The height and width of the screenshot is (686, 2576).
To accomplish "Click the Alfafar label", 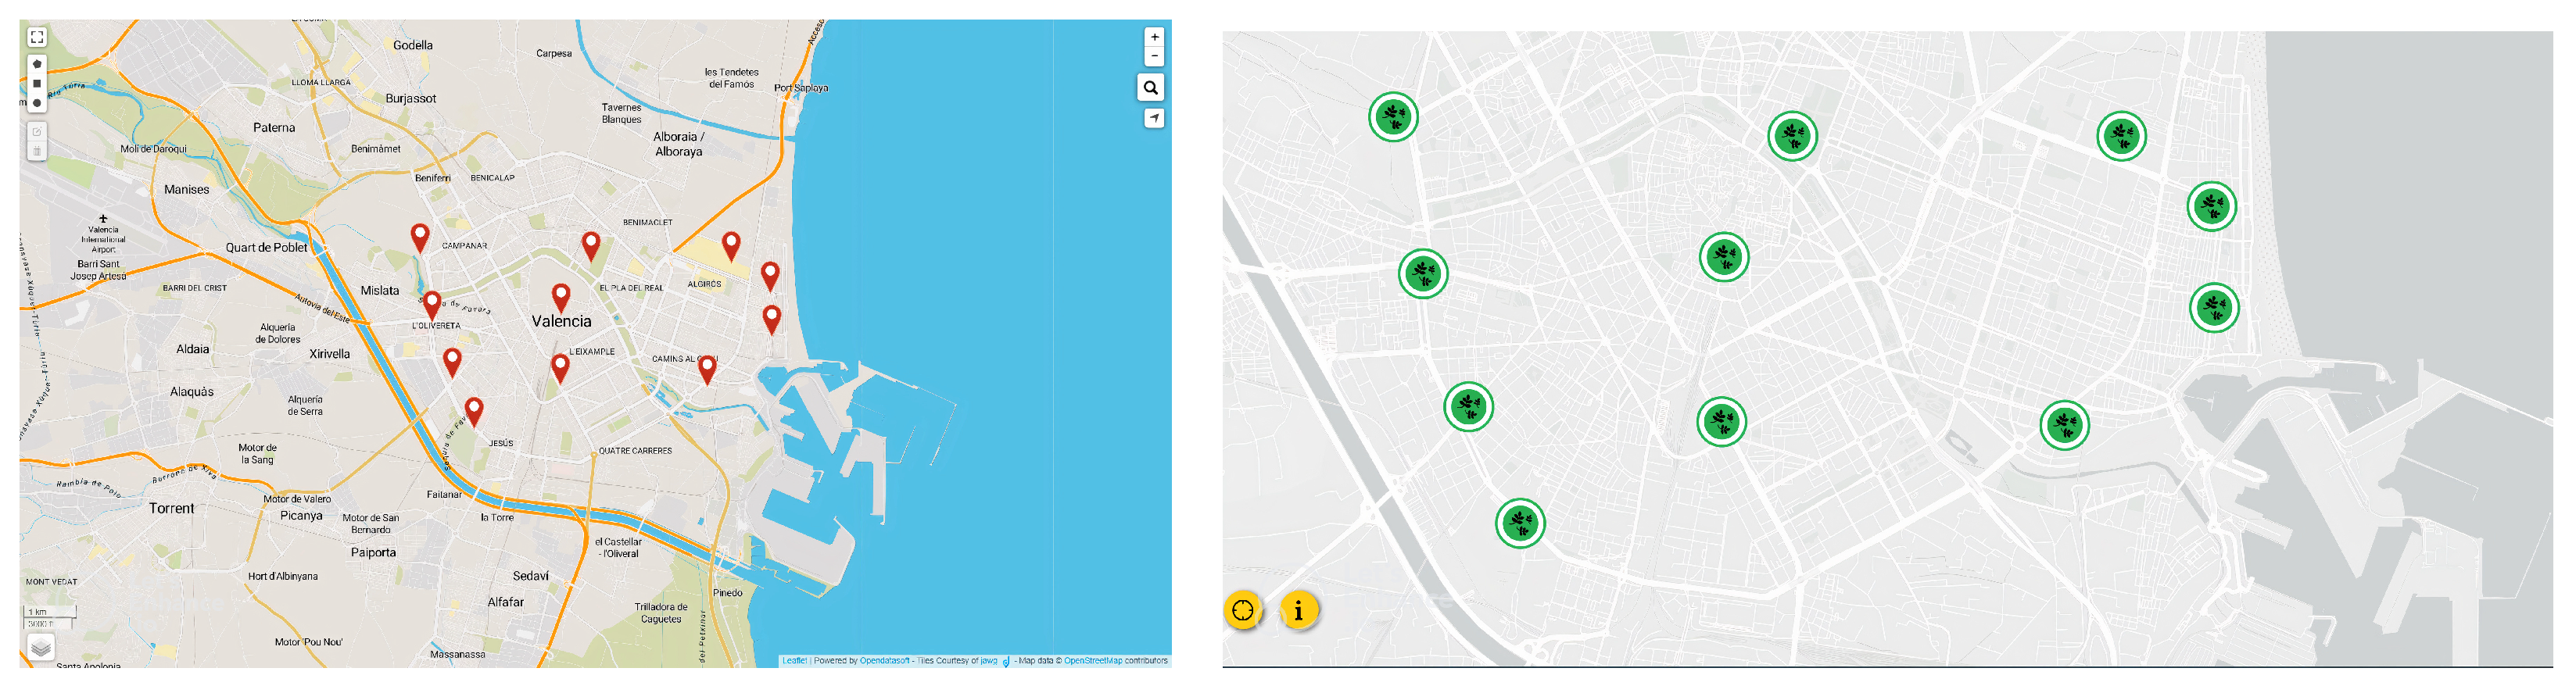I will pos(506,603).
